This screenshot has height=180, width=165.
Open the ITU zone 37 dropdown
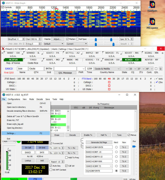pyautogui.click(x=141, y=69)
